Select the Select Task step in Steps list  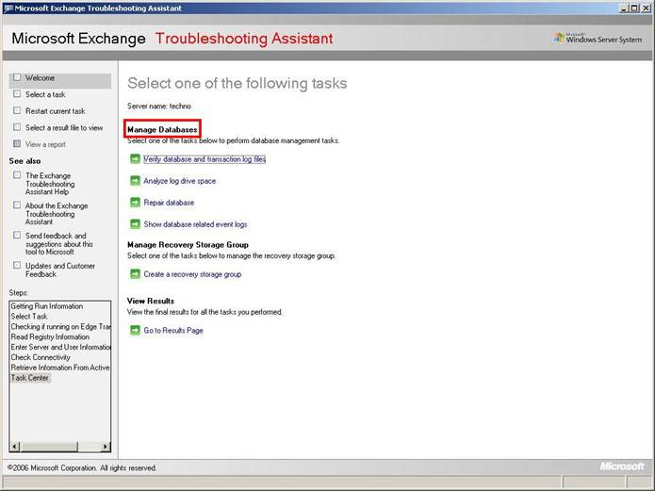pyautogui.click(x=29, y=317)
